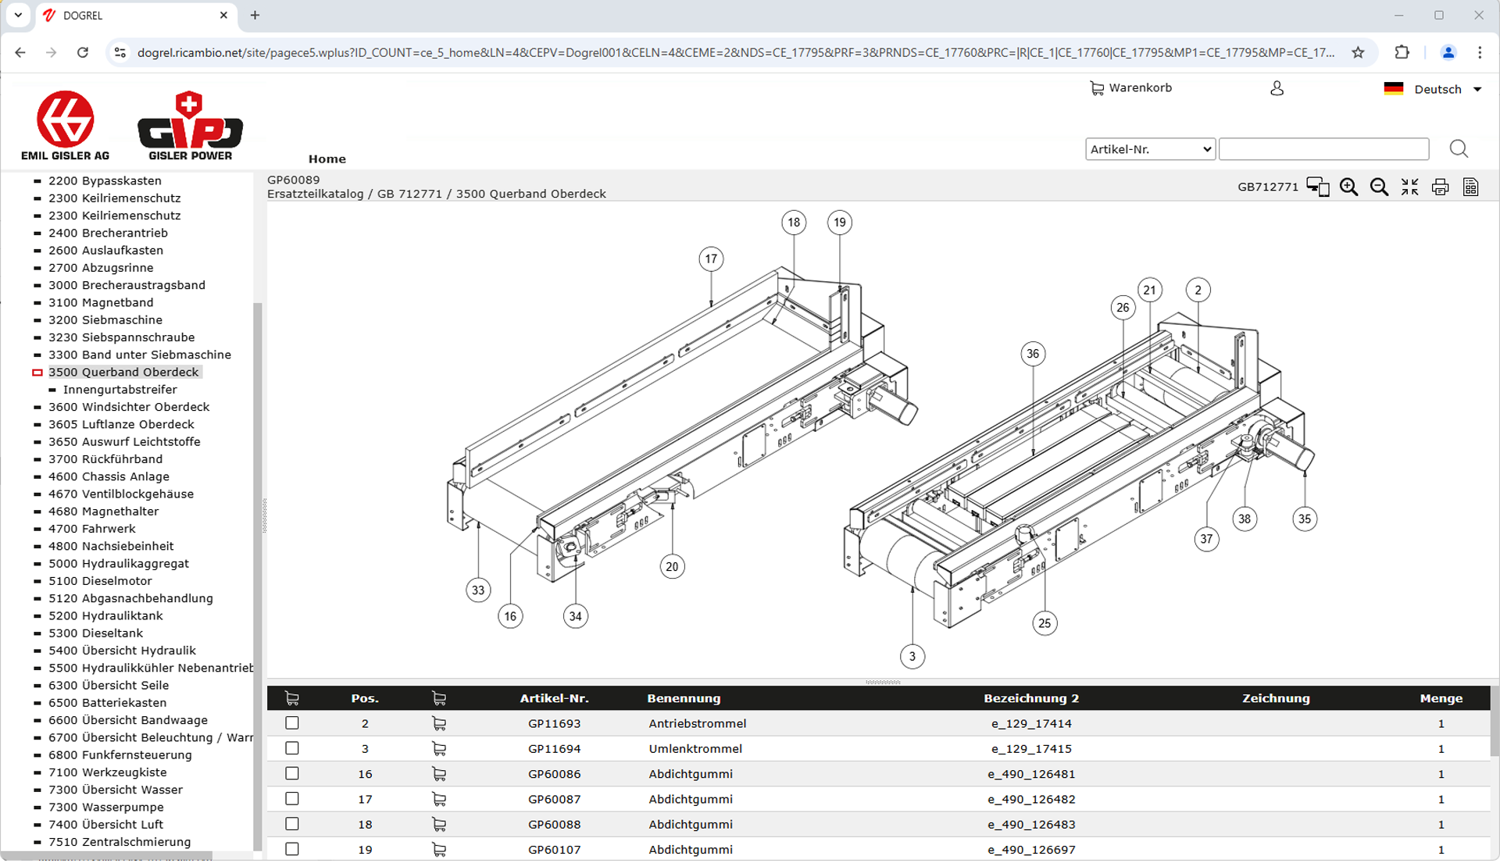This screenshot has width=1500, height=863.
Task: Click the Benennung column header
Action: coord(684,698)
